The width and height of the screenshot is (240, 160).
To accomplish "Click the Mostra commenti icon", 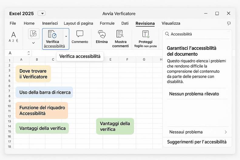I will coord(120,34).
